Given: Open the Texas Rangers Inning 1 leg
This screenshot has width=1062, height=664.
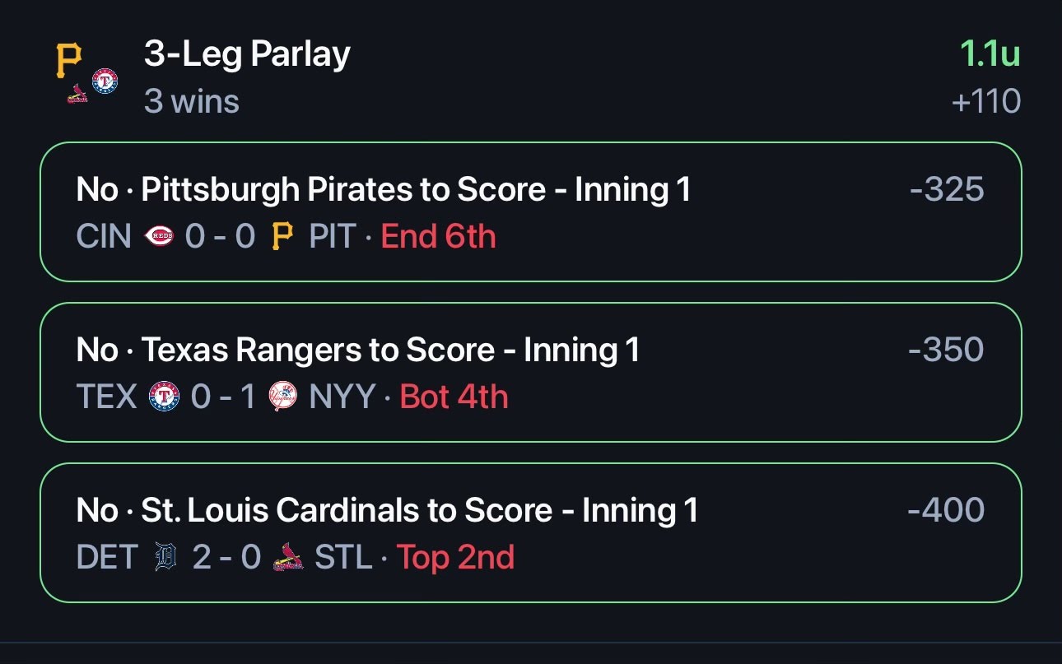Looking at the screenshot, I should pos(531,373).
